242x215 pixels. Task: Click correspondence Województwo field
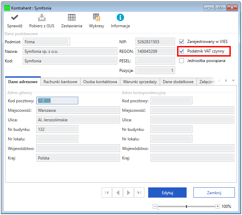click(192, 148)
